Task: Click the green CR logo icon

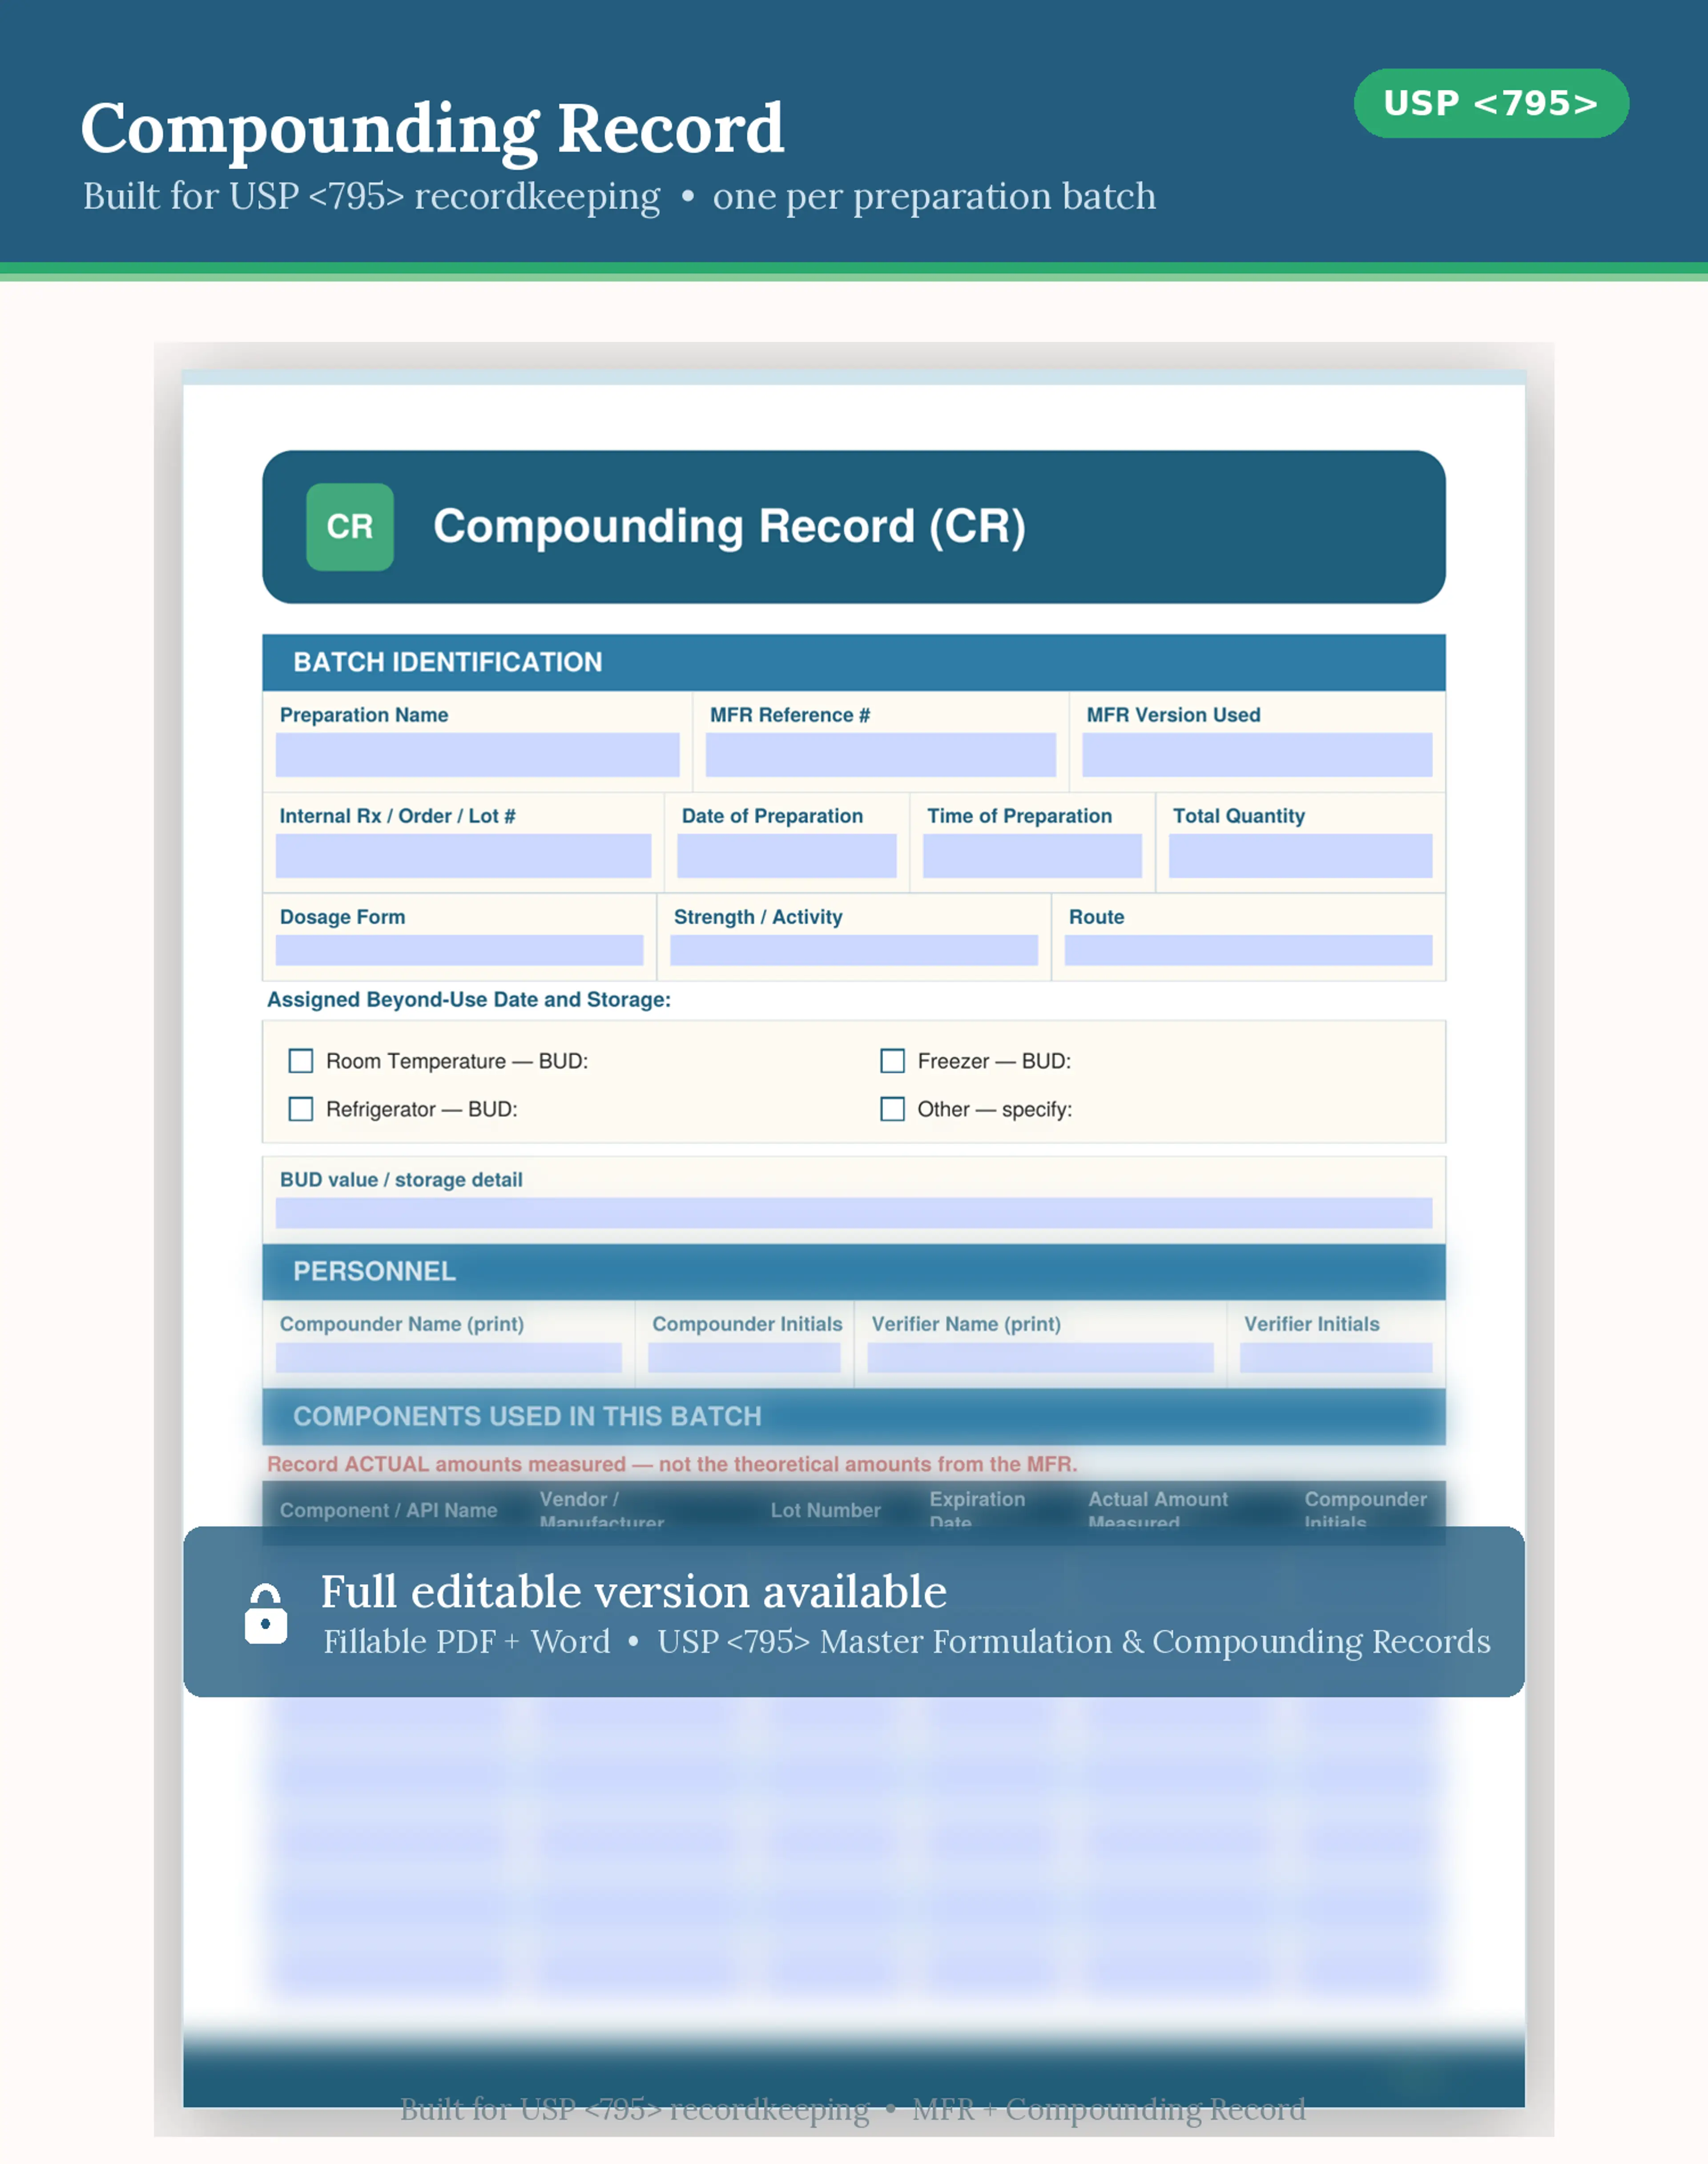Action: pos(349,527)
